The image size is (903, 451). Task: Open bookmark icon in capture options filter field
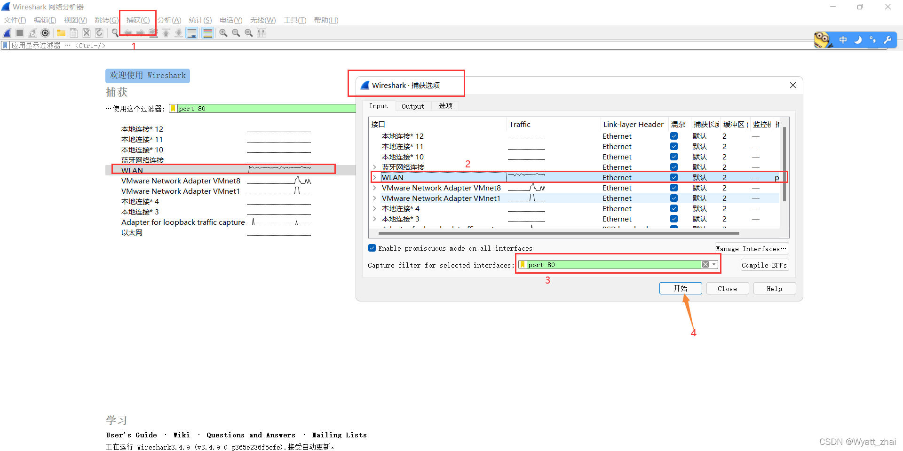(x=523, y=265)
